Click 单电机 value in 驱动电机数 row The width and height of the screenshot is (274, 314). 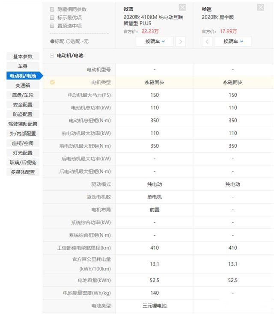(x=155, y=197)
